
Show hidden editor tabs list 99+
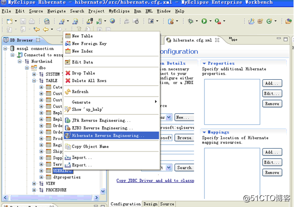233,39
